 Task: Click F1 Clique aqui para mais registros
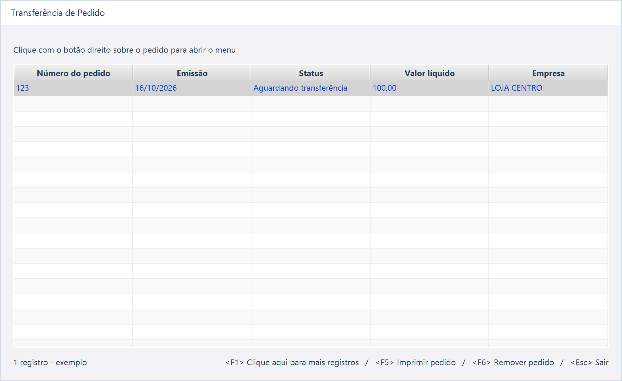[x=292, y=362]
